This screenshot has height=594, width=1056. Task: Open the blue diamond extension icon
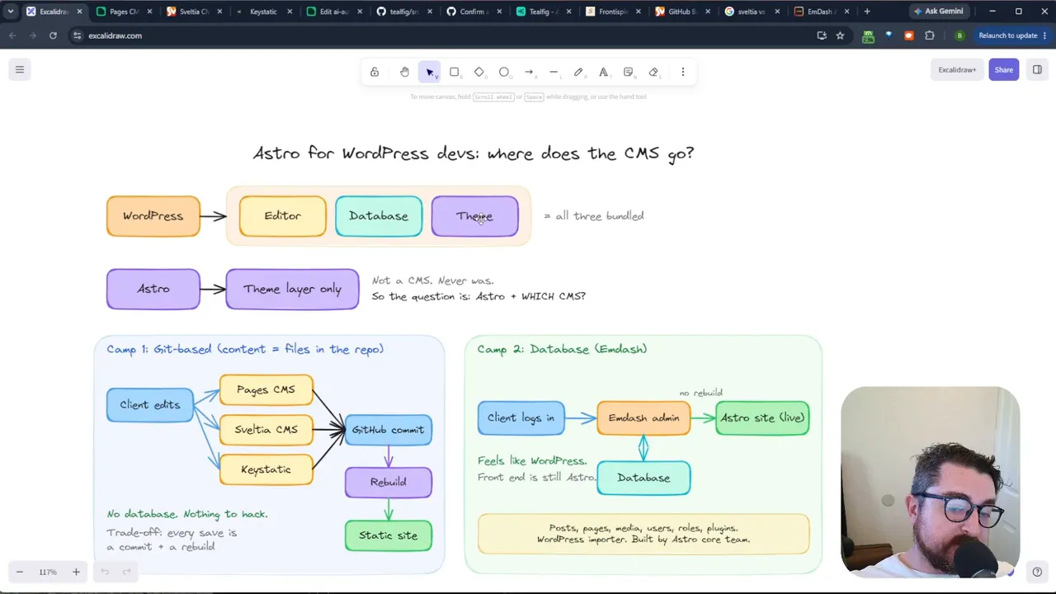coord(889,35)
